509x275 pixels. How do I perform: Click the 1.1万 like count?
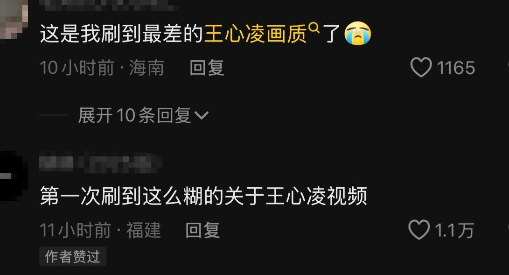click(x=454, y=230)
